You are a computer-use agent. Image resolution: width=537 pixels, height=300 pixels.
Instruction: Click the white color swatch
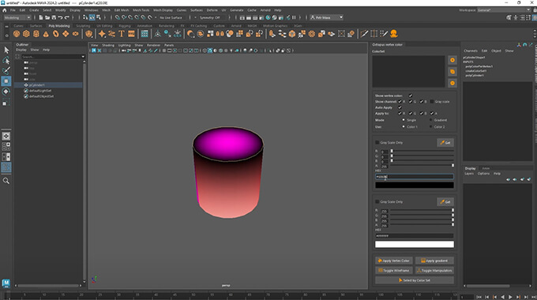point(415,244)
